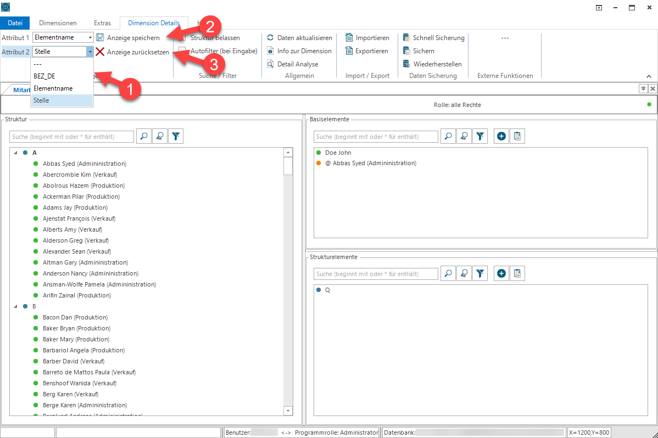Image resolution: width=658 pixels, height=438 pixels.
Task: Click the magnifier search icon in Strukturelemente
Action: [x=448, y=273]
